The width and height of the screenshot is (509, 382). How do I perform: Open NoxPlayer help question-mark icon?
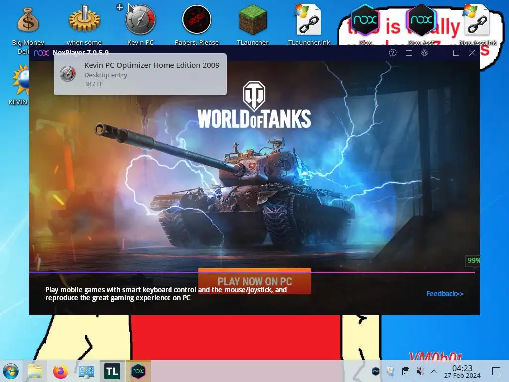coord(393,53)
